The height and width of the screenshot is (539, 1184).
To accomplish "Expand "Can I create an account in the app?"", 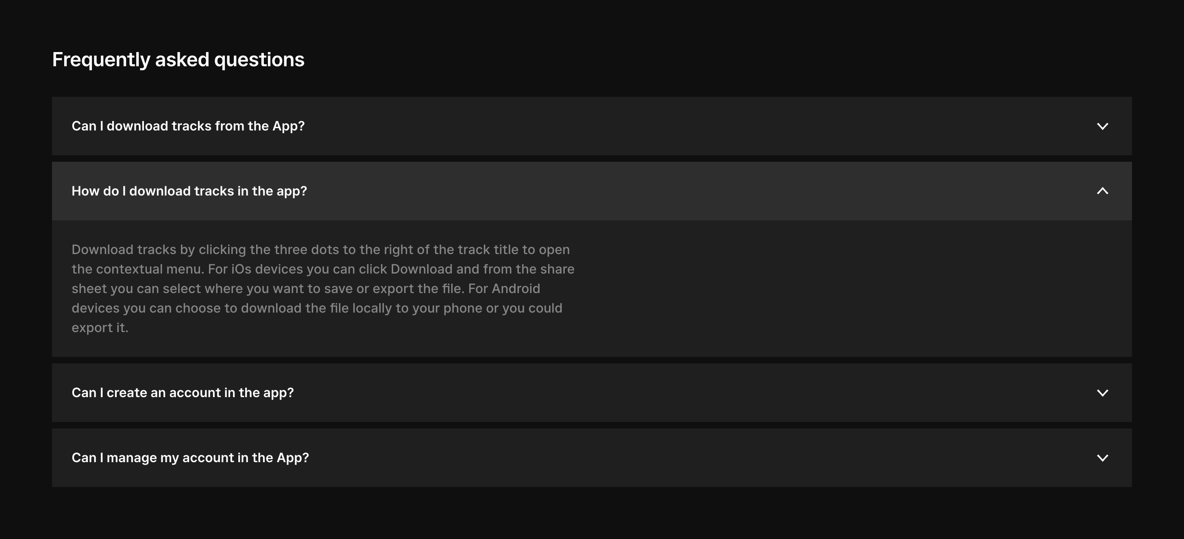I will [183, 393].
